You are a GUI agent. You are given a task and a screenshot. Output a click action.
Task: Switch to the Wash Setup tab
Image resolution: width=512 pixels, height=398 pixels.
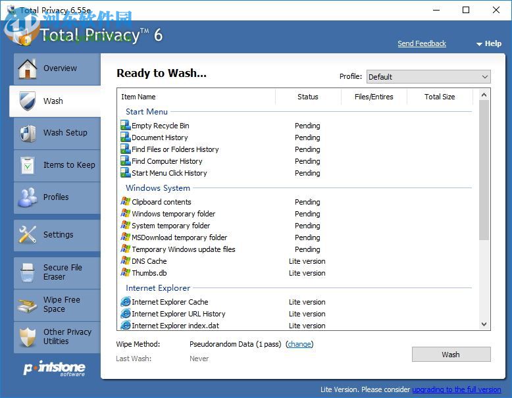[57, 133]
